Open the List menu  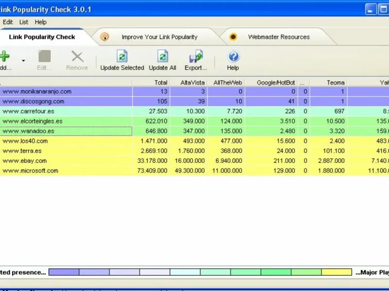click(24, 22)
